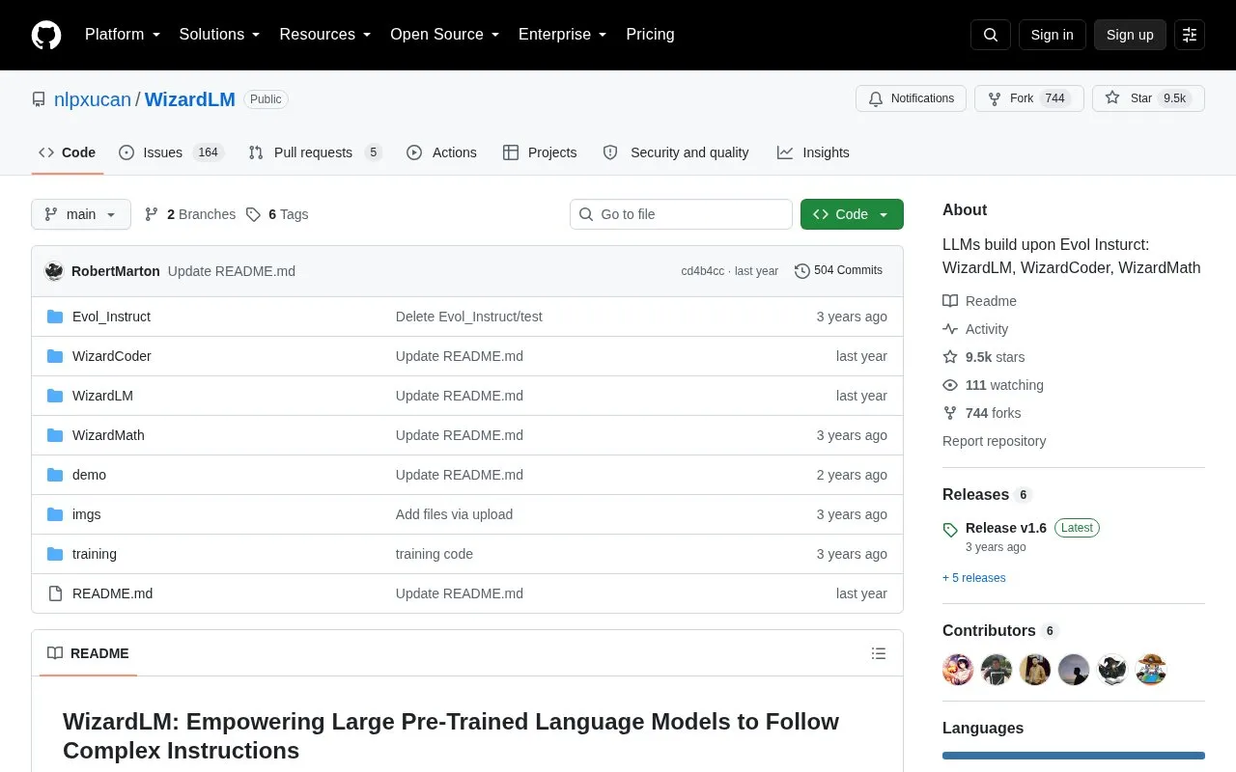Click the README.md file icon

55,593
